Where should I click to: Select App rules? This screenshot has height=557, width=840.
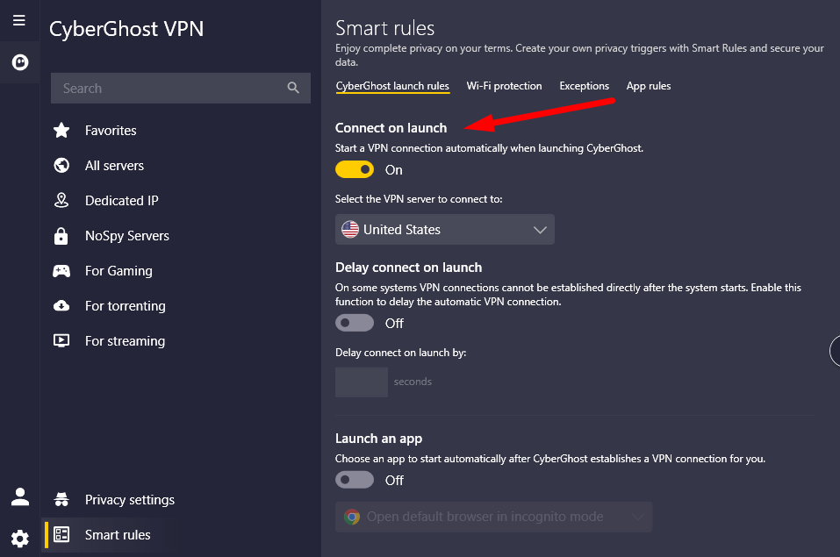pyautogui.click(x=648, y=86)
